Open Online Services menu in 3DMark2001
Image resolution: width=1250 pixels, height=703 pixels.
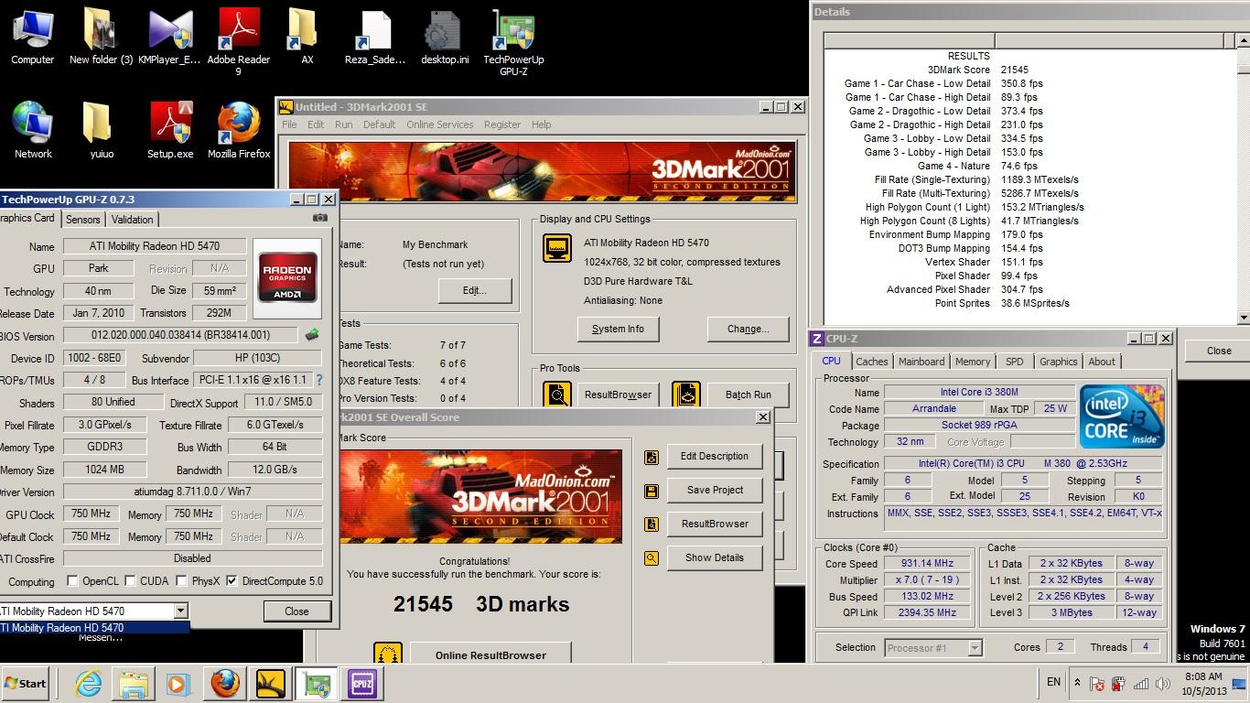[440, 124]
